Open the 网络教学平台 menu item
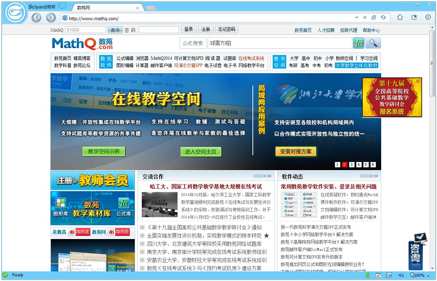437x281 pixels. pyautogui.click(x=251, y=65)
